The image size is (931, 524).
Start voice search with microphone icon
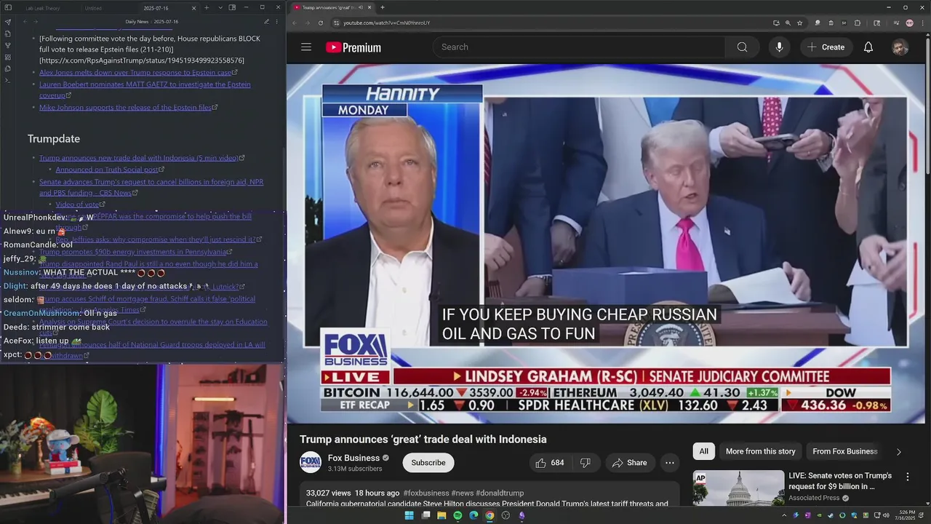[x=779, y=47]
